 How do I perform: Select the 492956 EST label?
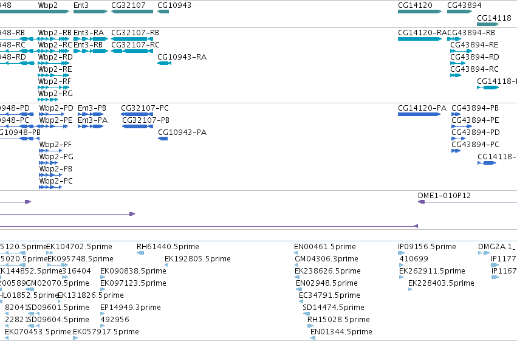[115, 320]
